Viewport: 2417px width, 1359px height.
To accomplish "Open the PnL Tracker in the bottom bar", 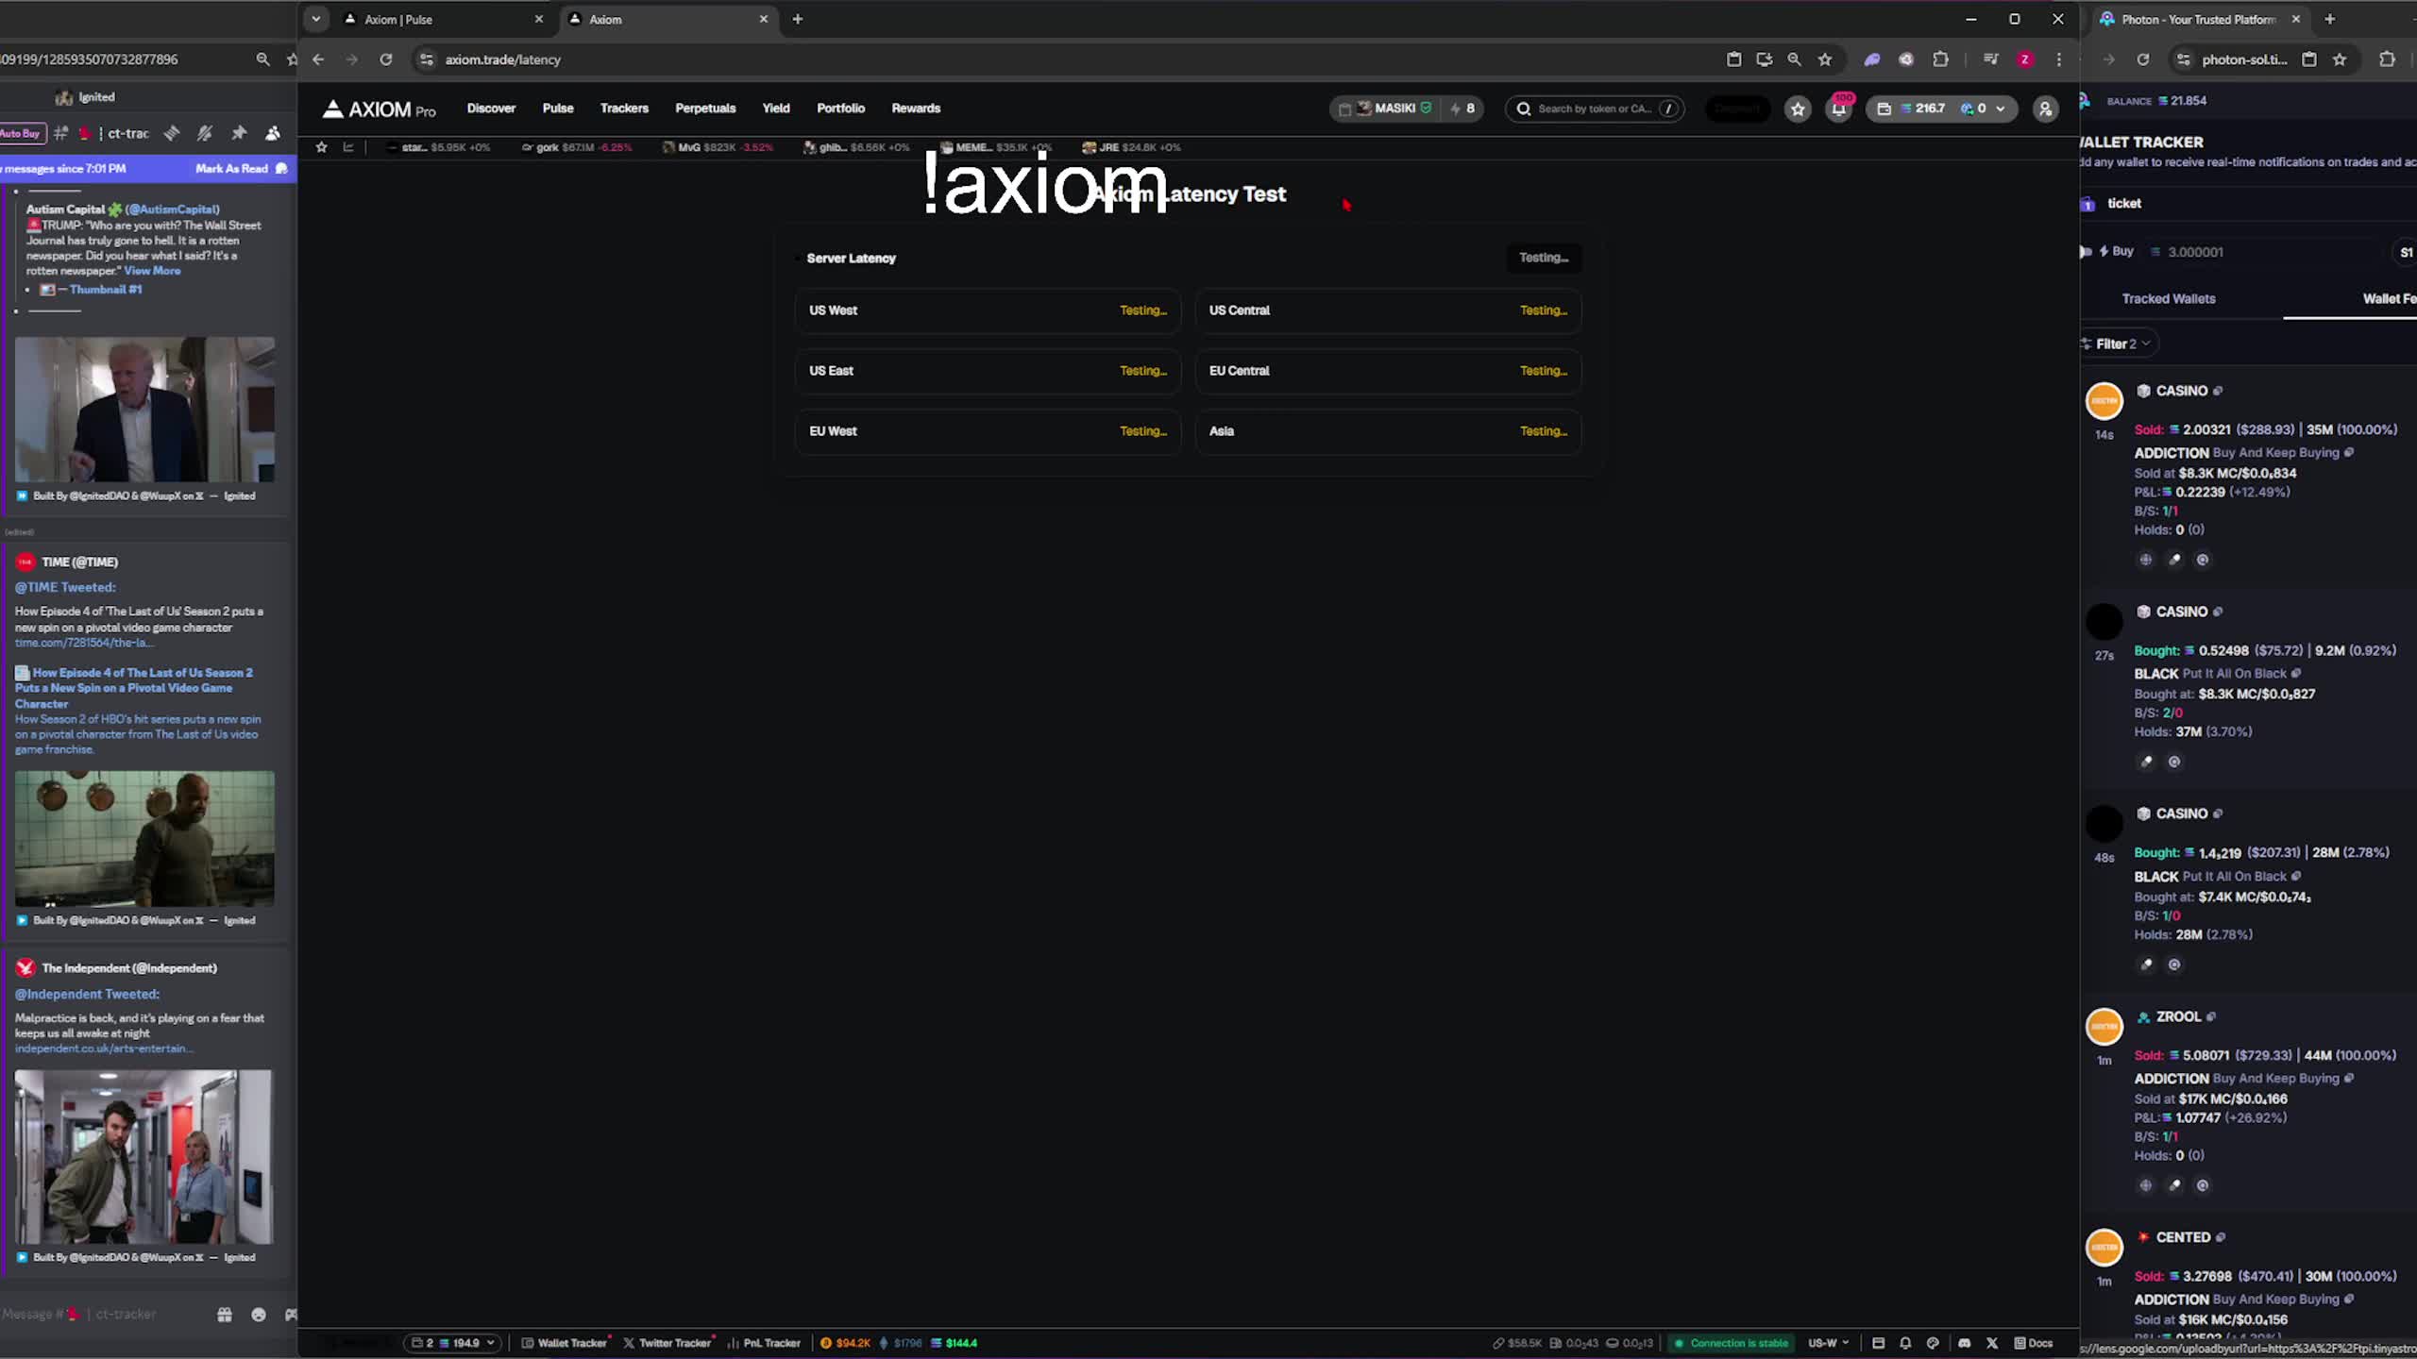I will click(x=764, y=1343).
